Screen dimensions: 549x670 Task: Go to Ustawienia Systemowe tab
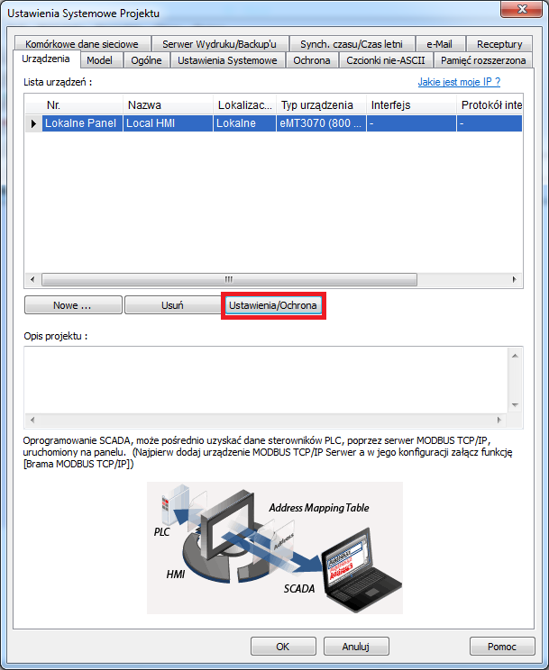(x=228, y=60)
